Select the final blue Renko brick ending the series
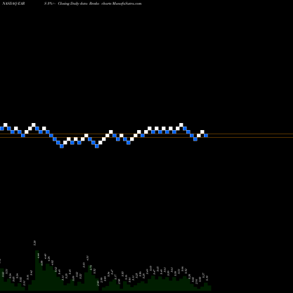This screenshot has width=293, height=293. point(206,135)
